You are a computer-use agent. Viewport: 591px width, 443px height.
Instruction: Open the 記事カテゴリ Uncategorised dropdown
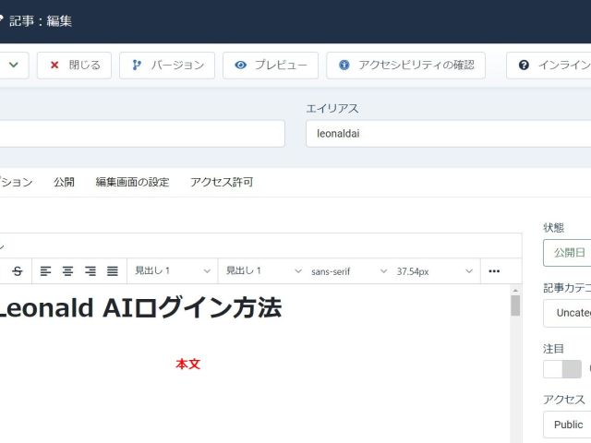[567, 313]
